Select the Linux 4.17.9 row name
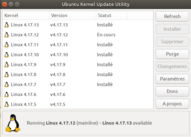The height and width of the screenshot is (137, 191). click(x=24, y=65)
